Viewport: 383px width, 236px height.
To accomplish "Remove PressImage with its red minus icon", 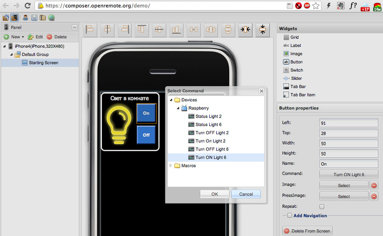I will pos(374,196).
